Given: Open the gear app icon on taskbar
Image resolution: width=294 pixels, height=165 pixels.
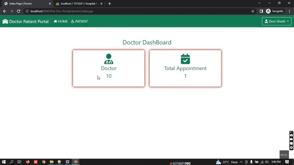Looking at the screenshot, I should 67,162.
